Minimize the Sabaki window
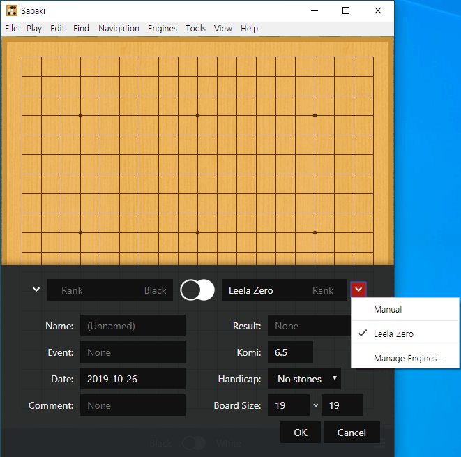The height and width of the screenshot is (457, 461). point(315,11)
